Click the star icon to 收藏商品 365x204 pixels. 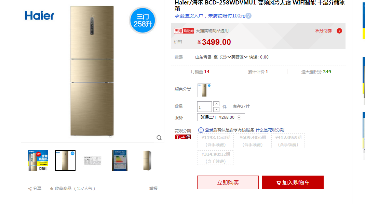(x=52, y=189)
